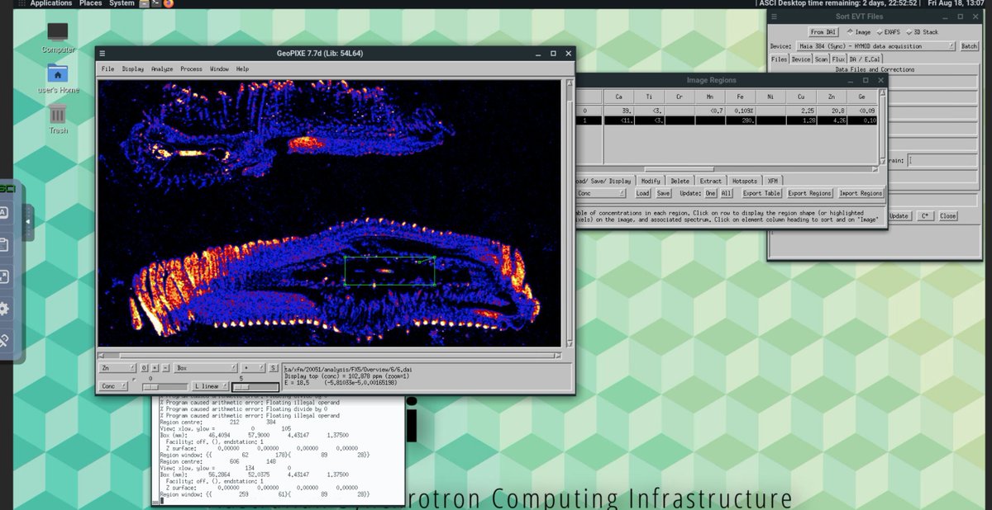This screenshot has height=510, width=992.
Task: Open GeoPIXE Display menu
Action: point(133,68)
